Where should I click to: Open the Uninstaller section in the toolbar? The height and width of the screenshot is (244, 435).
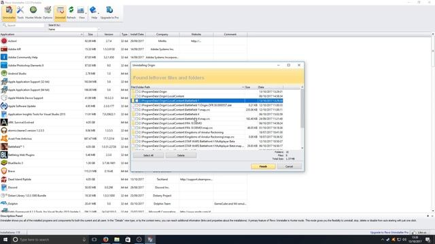point(9,13)
